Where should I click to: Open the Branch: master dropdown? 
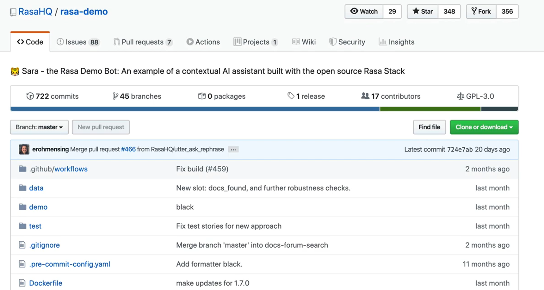(x=39, y=127)
